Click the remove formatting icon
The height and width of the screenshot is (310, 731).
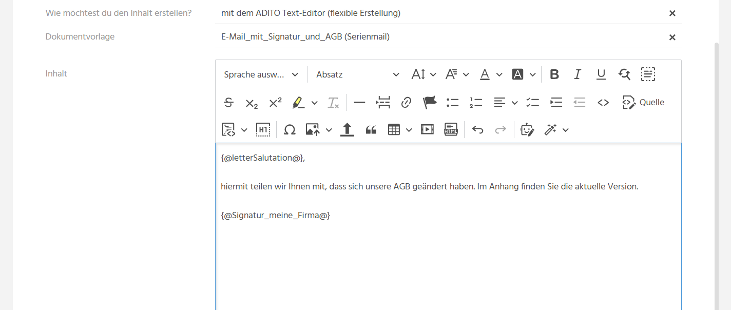334,102
